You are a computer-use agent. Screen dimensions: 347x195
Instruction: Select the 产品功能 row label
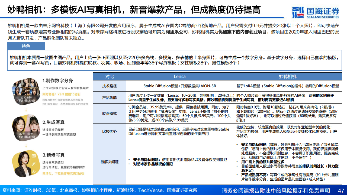109,97
